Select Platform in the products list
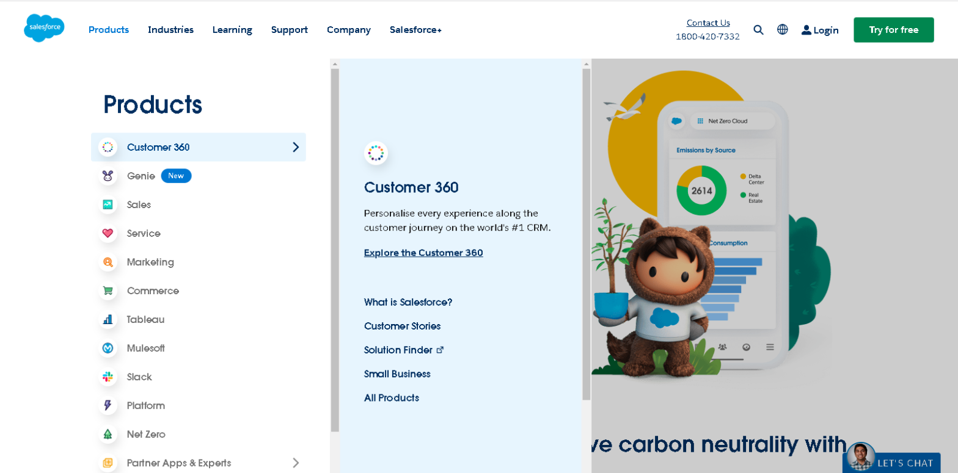958x473 pixels. pyautogui.click(x=146, y=405)
